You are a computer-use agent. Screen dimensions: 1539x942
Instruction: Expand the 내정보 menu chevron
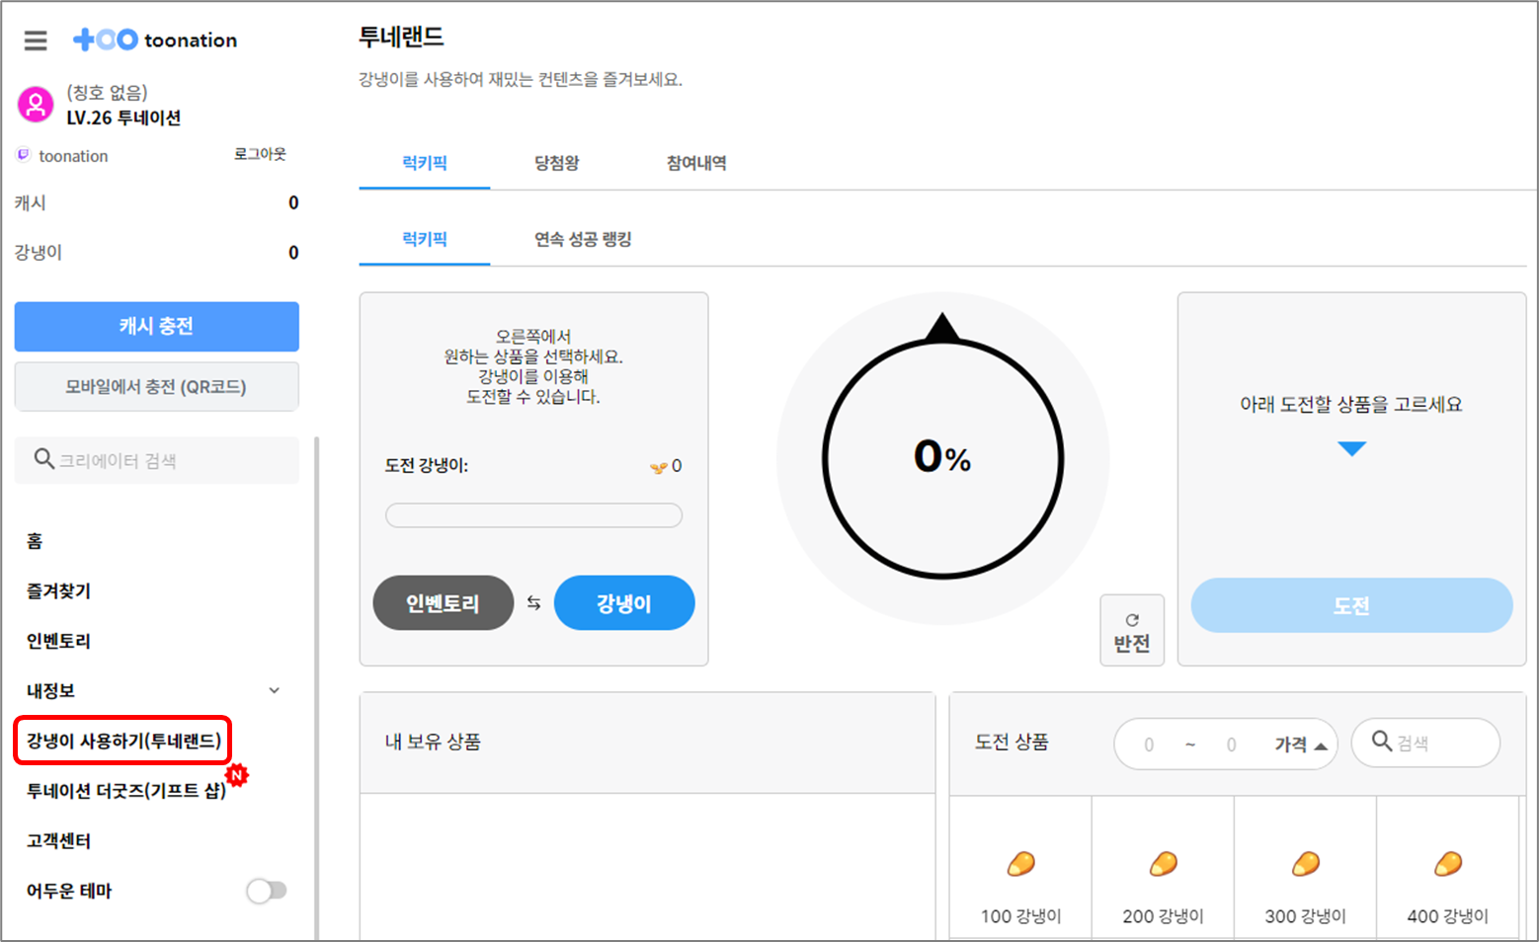[275, 690]
